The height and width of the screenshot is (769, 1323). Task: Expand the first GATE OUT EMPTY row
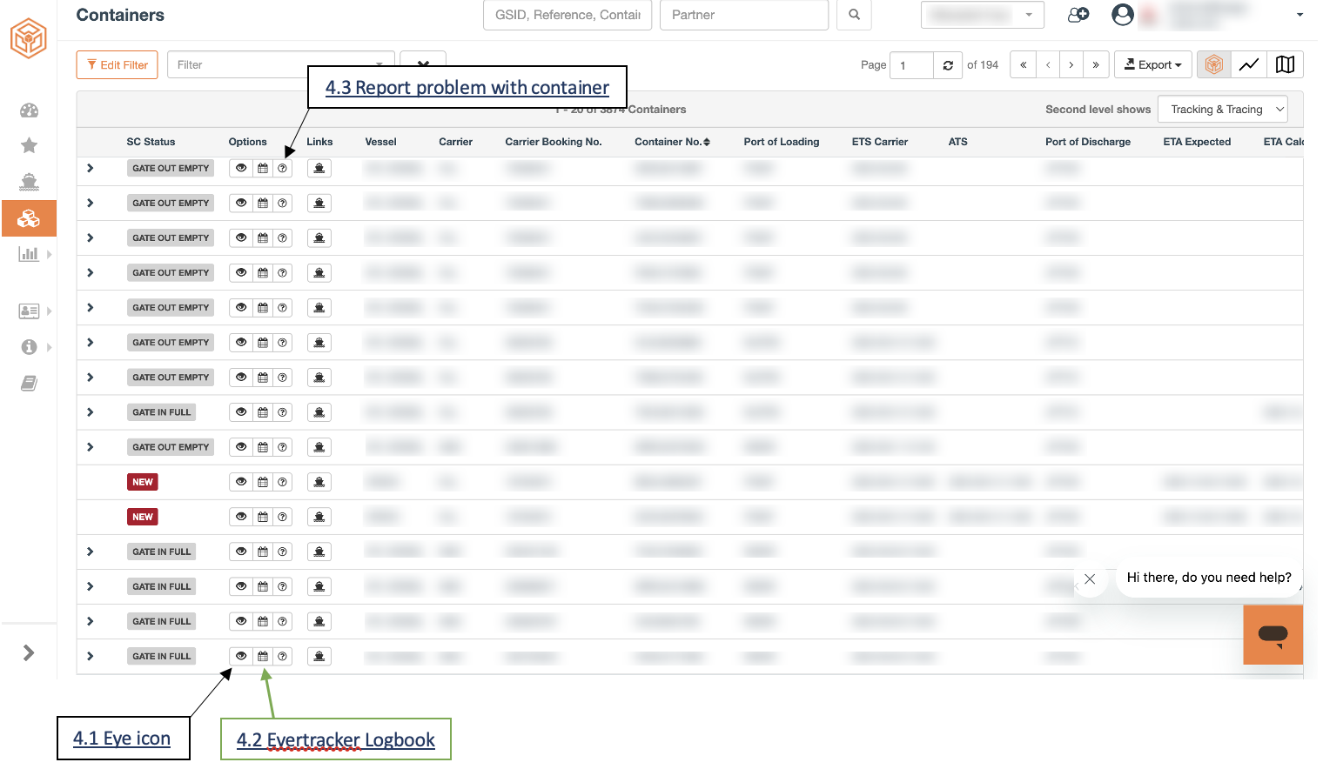point(90,168)
